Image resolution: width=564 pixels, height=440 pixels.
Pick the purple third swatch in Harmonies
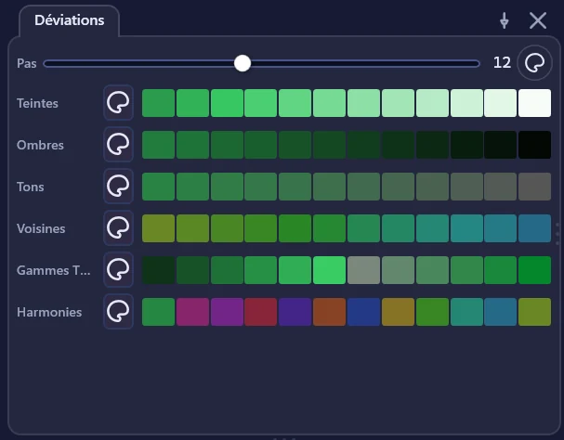tap(227, 312)
